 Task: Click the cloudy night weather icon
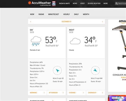click(75, 41)
